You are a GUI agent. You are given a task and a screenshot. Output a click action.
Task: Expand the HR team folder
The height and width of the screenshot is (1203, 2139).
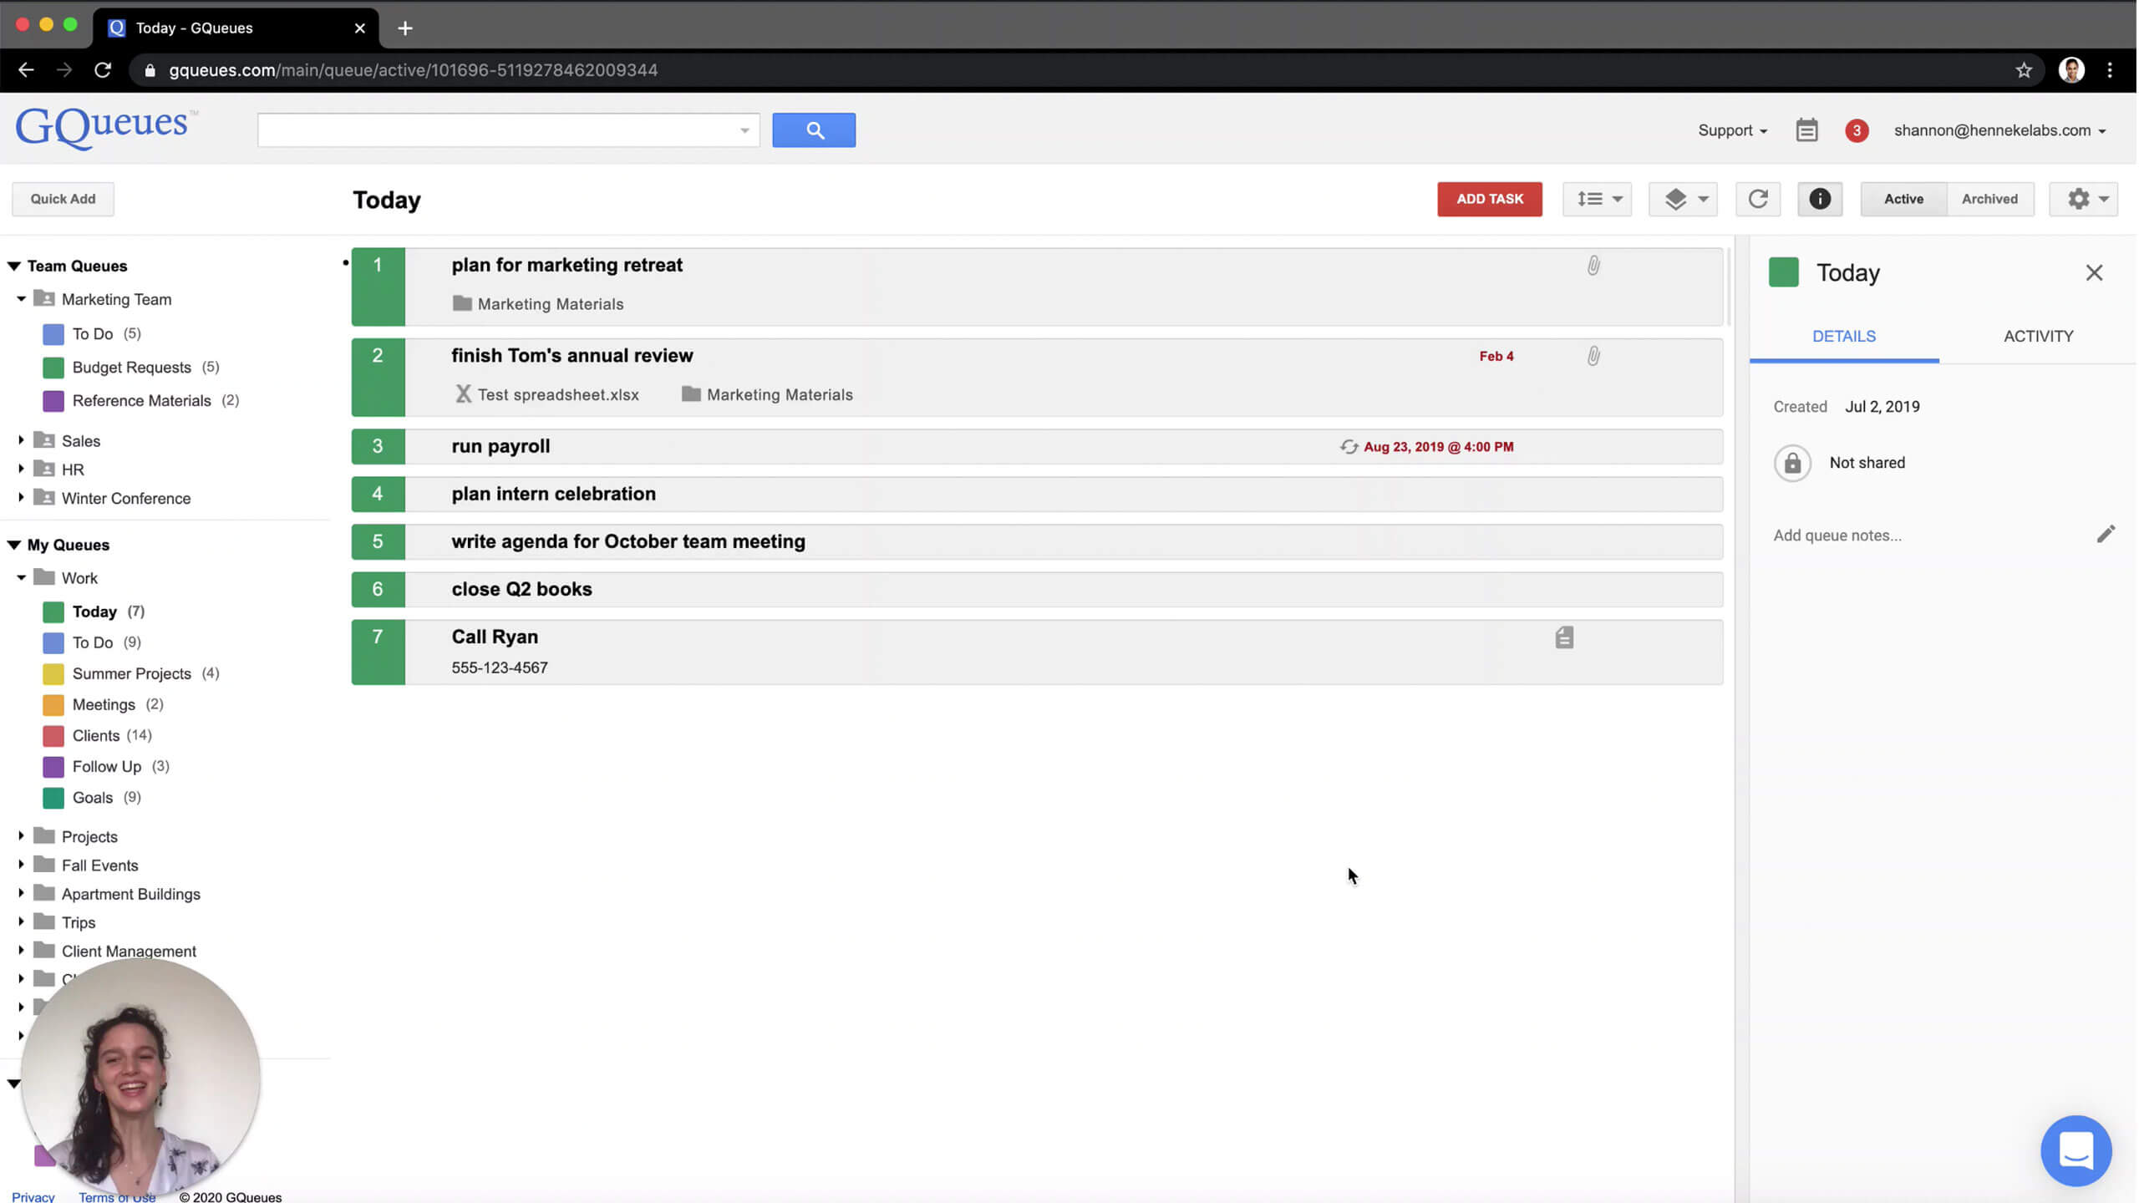(22, 470)
